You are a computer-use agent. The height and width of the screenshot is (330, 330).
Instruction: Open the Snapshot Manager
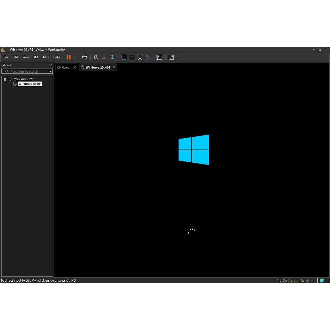click(112, 57)
